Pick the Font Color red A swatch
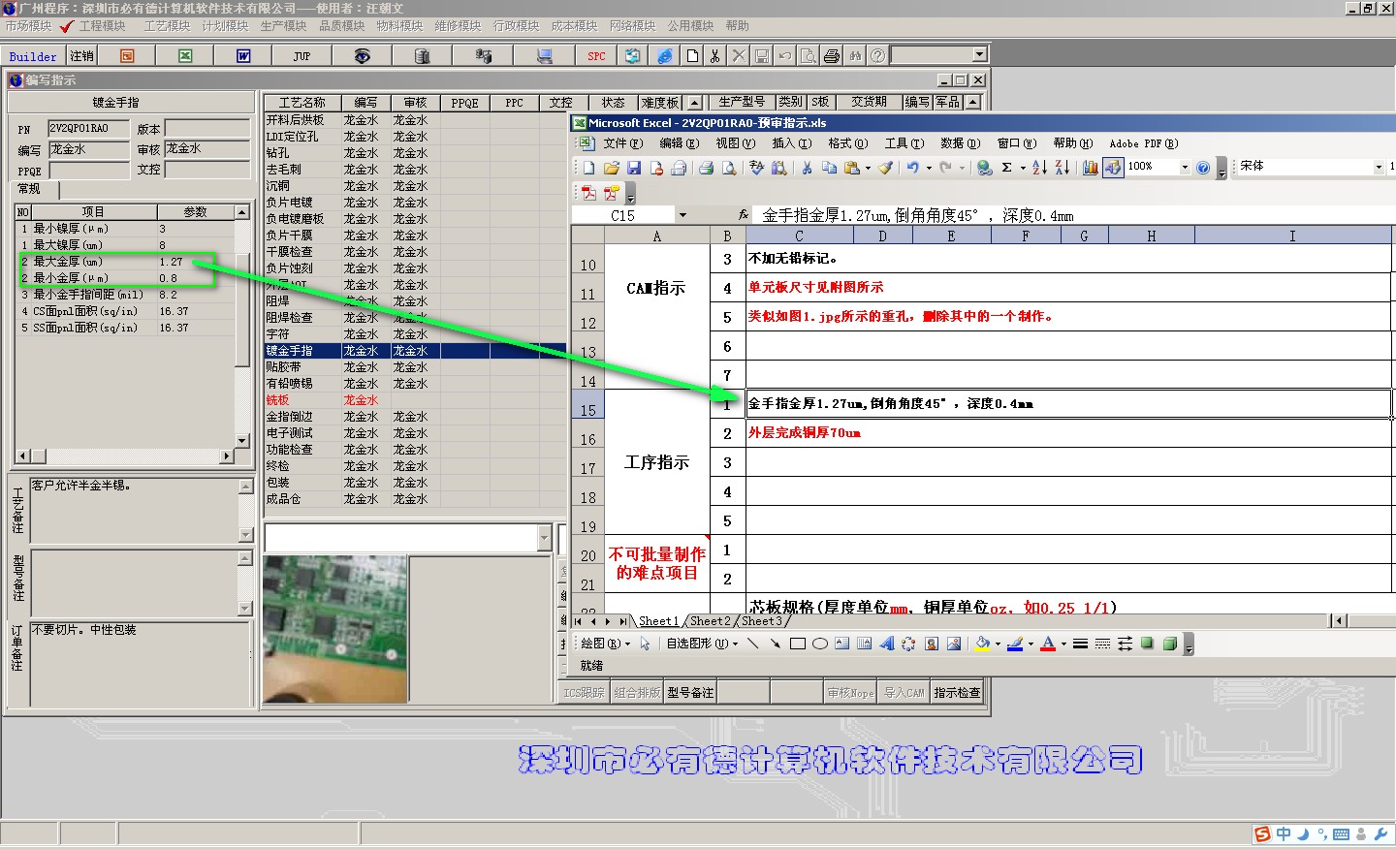The height and width of the screenshot is (849, 1396). click(1048, 644)
